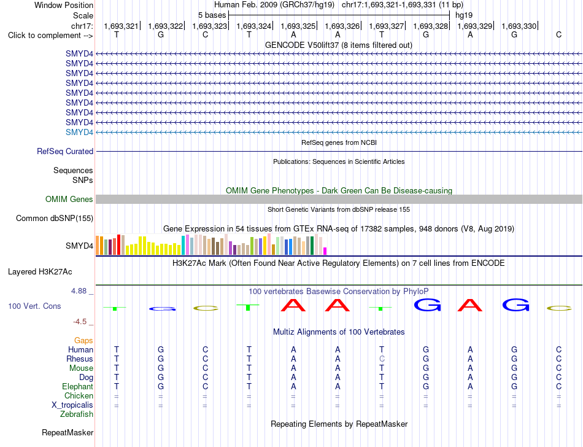Click the hg19 assembly label by scale
583x447 pixels.
(464, 15)
